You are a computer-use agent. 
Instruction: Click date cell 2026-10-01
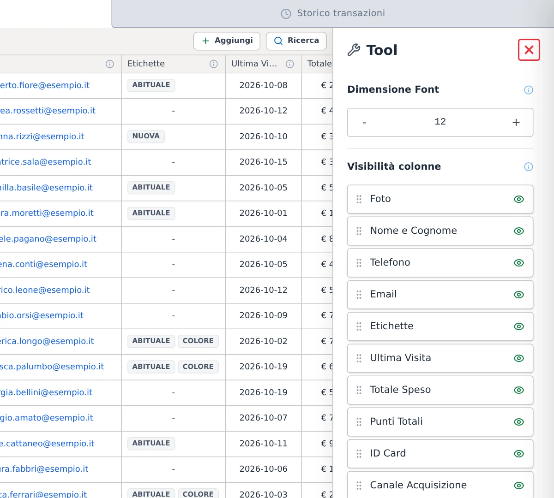click(x=263, y=213)
